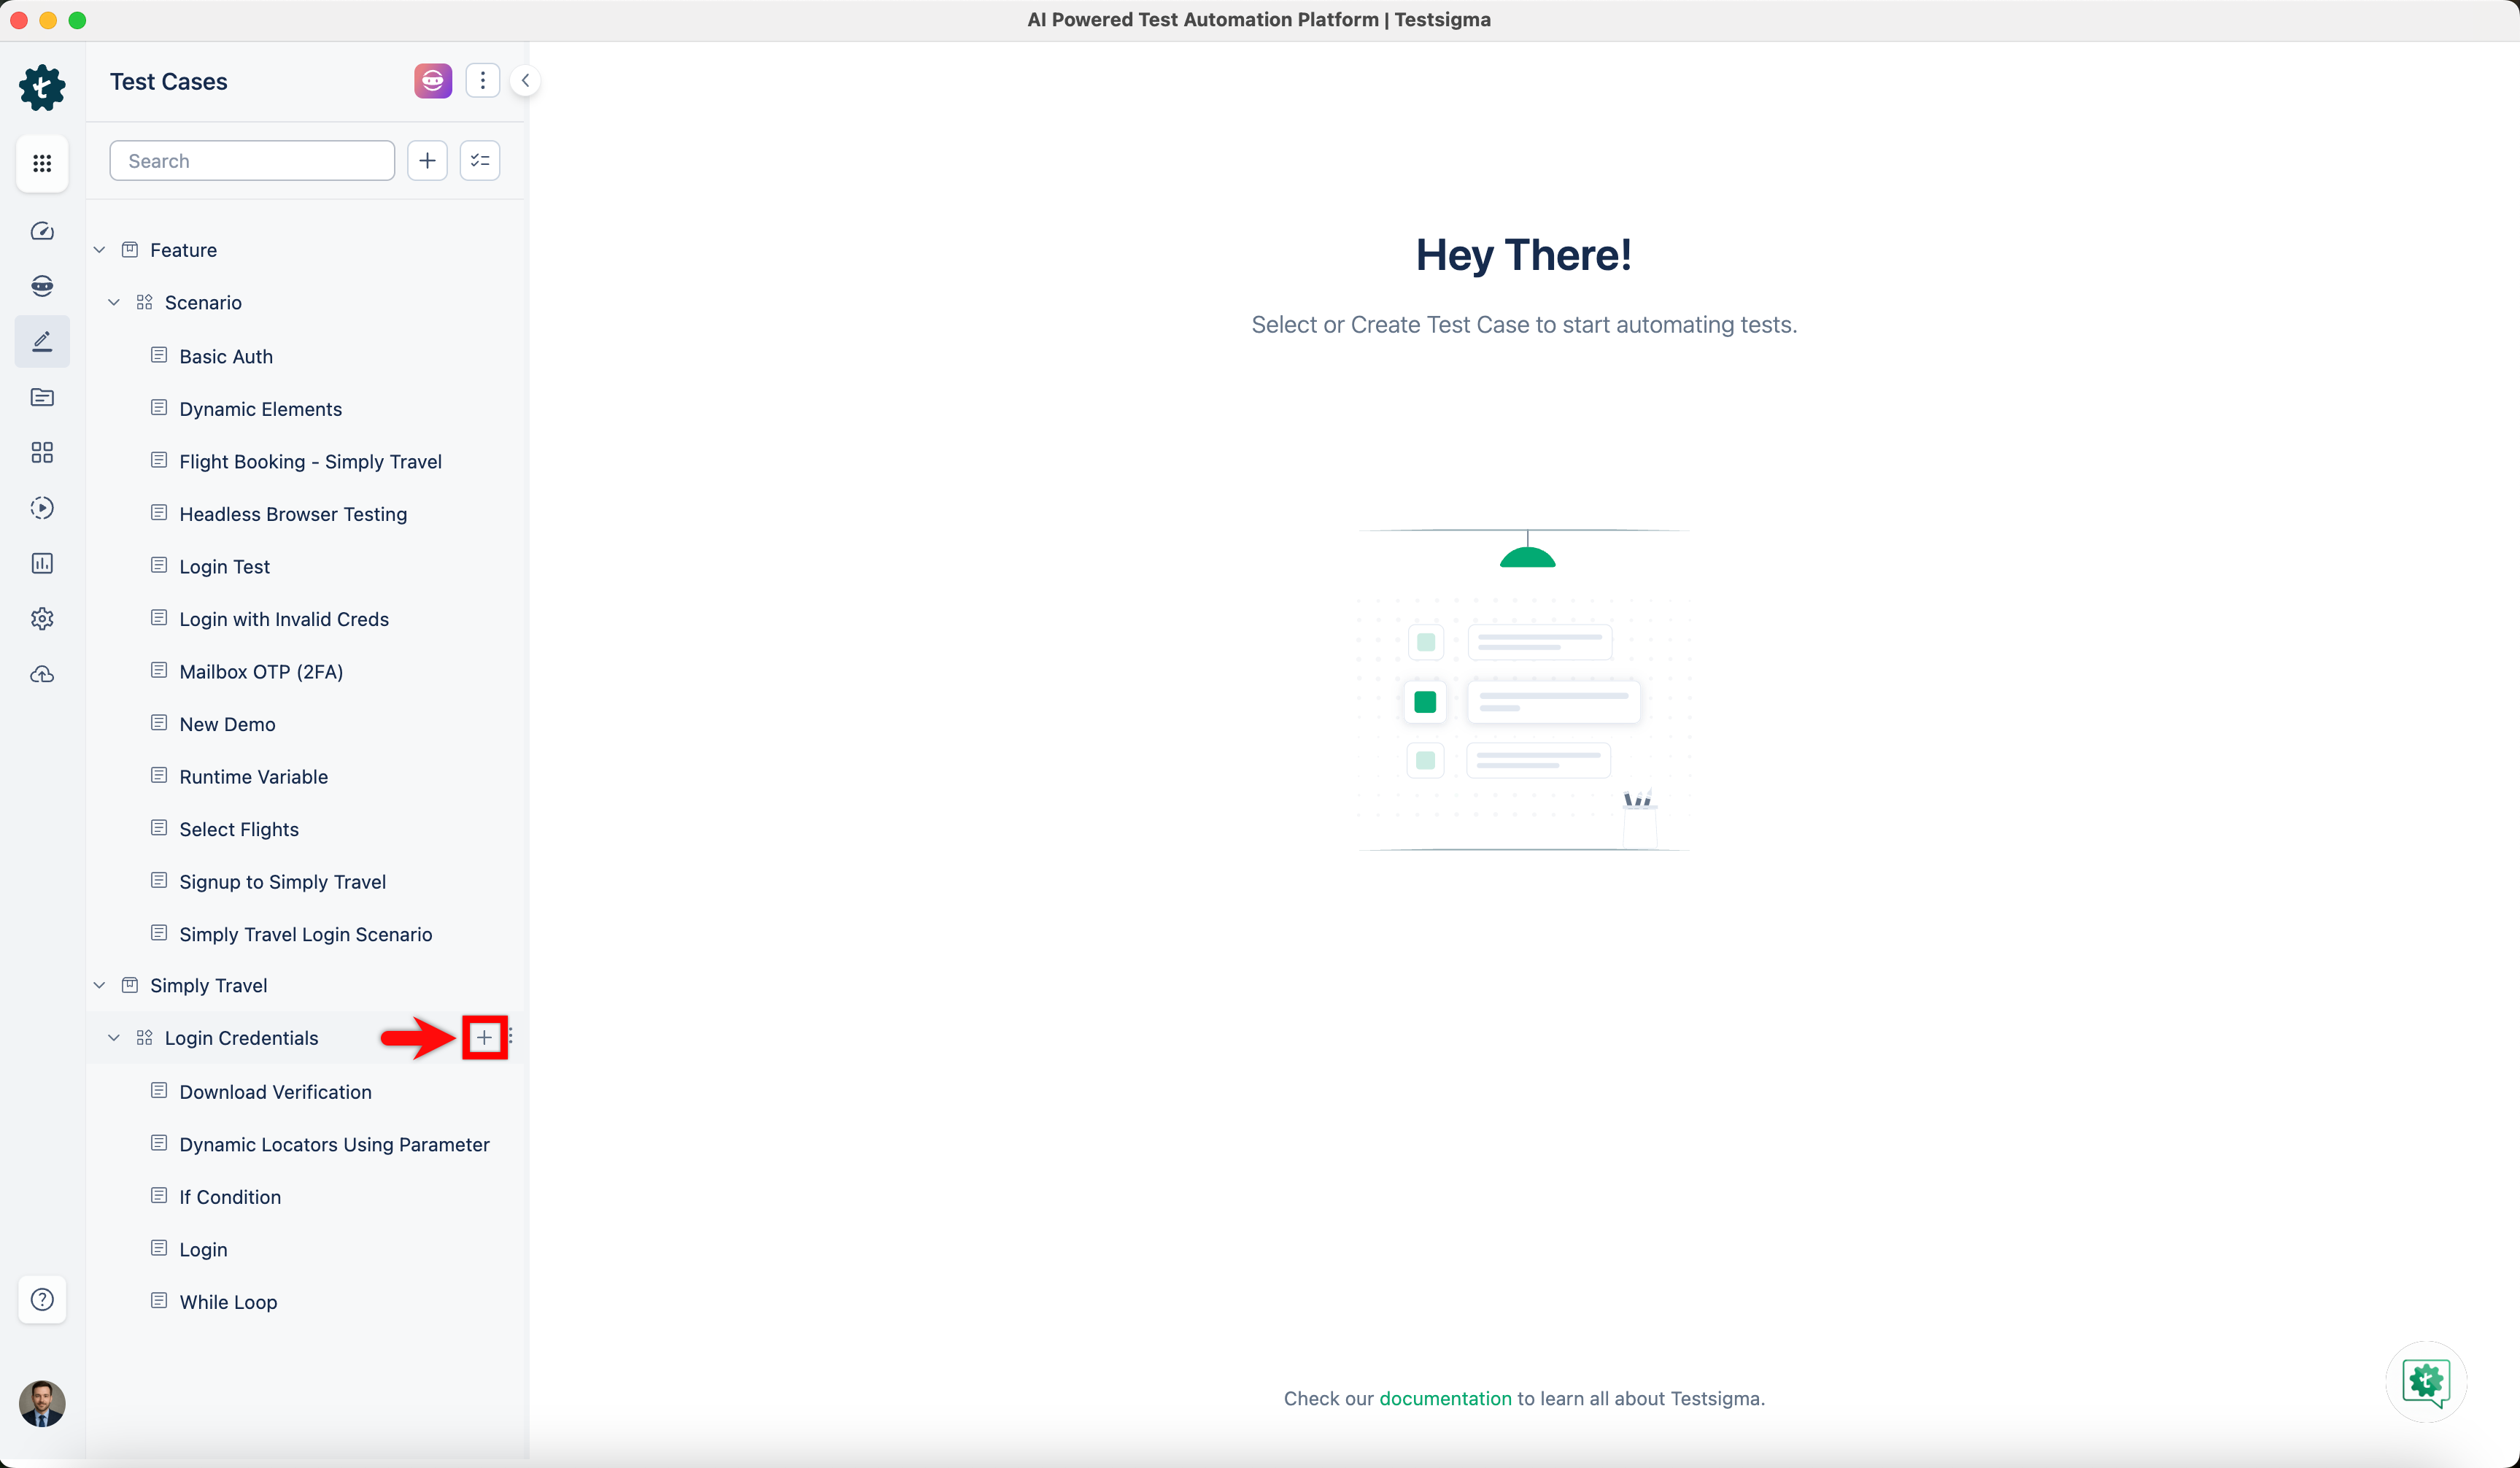Open the Login Test case
Viewport: 2520px width, 1468px height.
pyautogui.click(x=225, y=567)
